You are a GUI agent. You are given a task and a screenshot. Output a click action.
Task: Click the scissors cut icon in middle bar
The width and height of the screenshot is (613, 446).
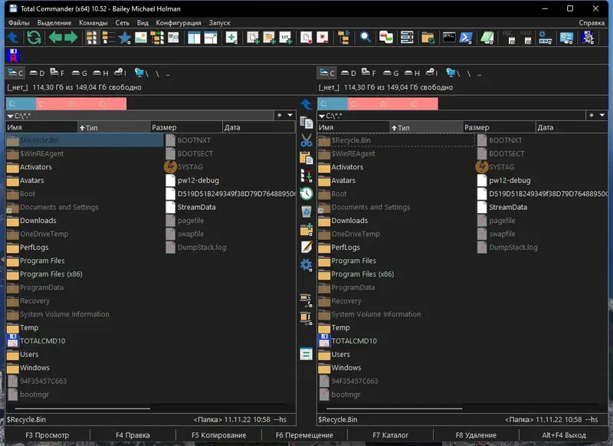[306, 140]
